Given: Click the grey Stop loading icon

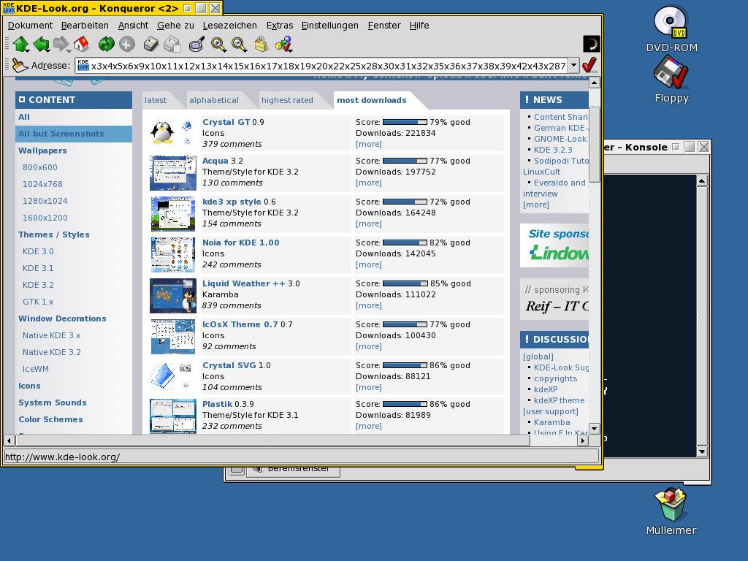Looking at the screenshot, I should click(x=126, y=45).
